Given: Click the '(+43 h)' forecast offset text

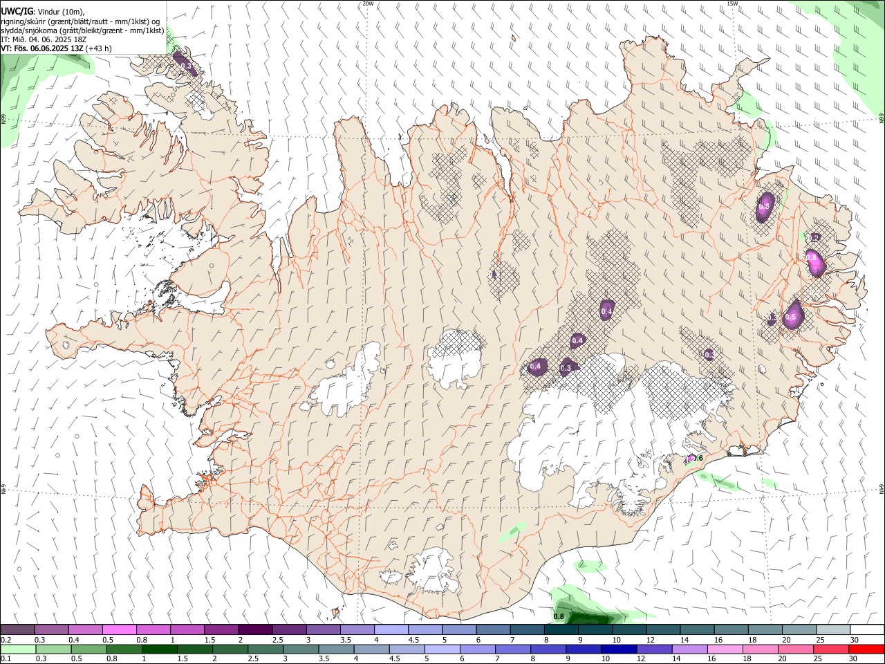Looking at the screenshot, I should 99,48.
